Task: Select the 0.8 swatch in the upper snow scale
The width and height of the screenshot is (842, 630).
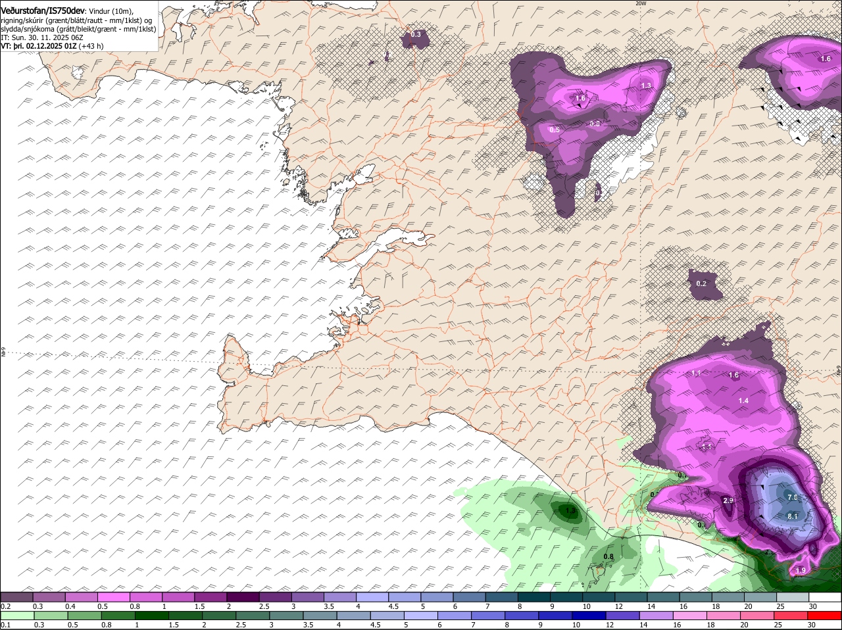Action: point(146,597)
